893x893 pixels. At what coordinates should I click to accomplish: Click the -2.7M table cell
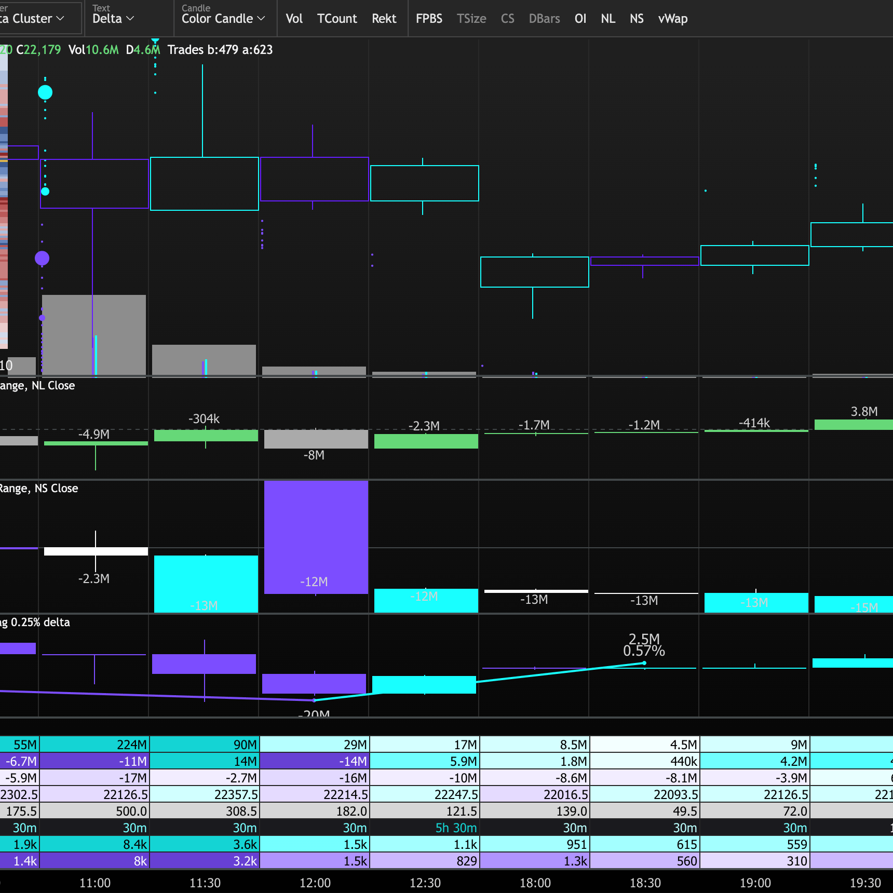pos(204,778)
